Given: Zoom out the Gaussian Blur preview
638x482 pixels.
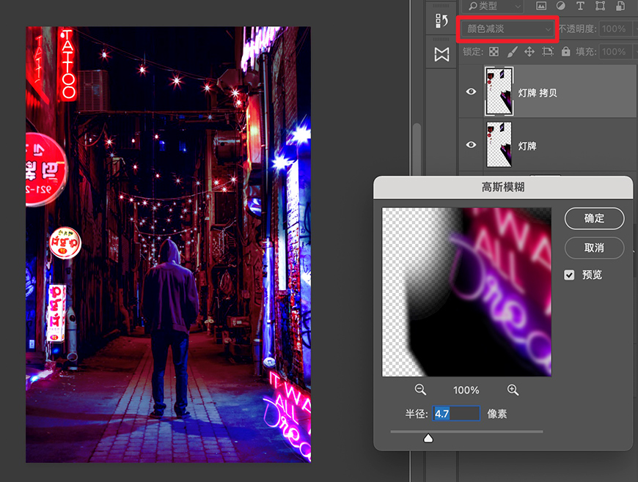Looking at the screenshot, I should point(419,390).
